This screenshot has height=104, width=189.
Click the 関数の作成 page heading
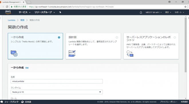(x=18, y=27)
